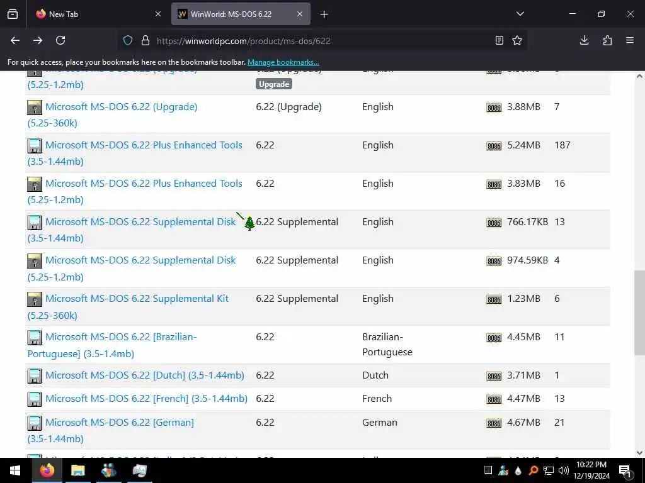
Task: Open the Firefox View icon in tab bar
Action: 13,14
